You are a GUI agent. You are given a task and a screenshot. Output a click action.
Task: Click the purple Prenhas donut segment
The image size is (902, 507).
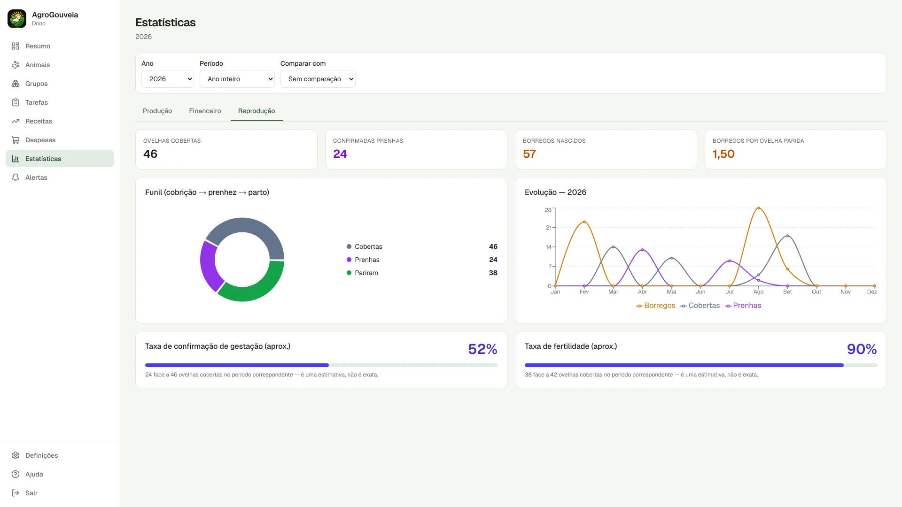(x=208, y=265)
